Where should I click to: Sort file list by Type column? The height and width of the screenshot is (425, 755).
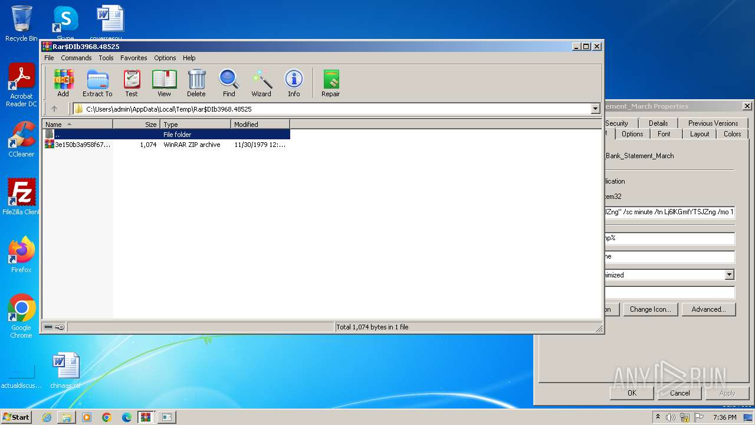tap(196, 124)
